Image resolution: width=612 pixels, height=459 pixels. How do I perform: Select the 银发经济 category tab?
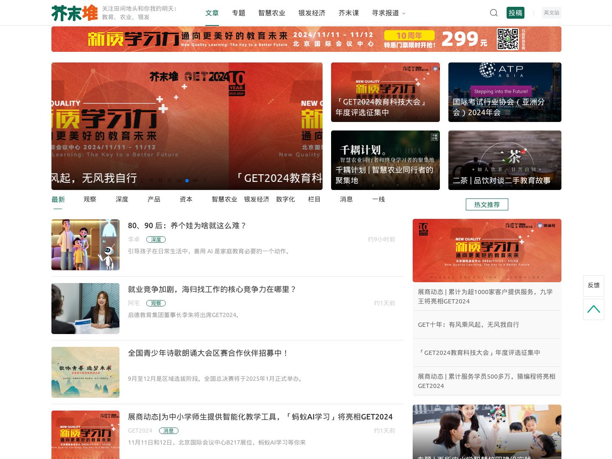(257, 199)
